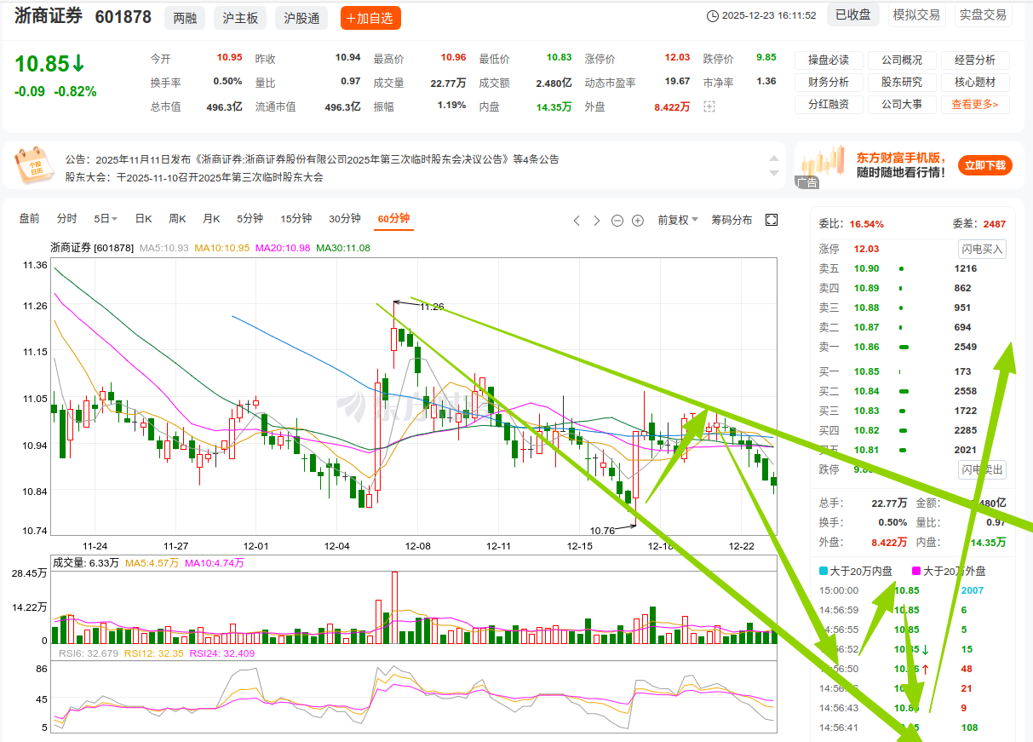Click the MA10:10.95 indicator label
The height and width of the screenshot is (742, 1033).
(x=222, y=248)
